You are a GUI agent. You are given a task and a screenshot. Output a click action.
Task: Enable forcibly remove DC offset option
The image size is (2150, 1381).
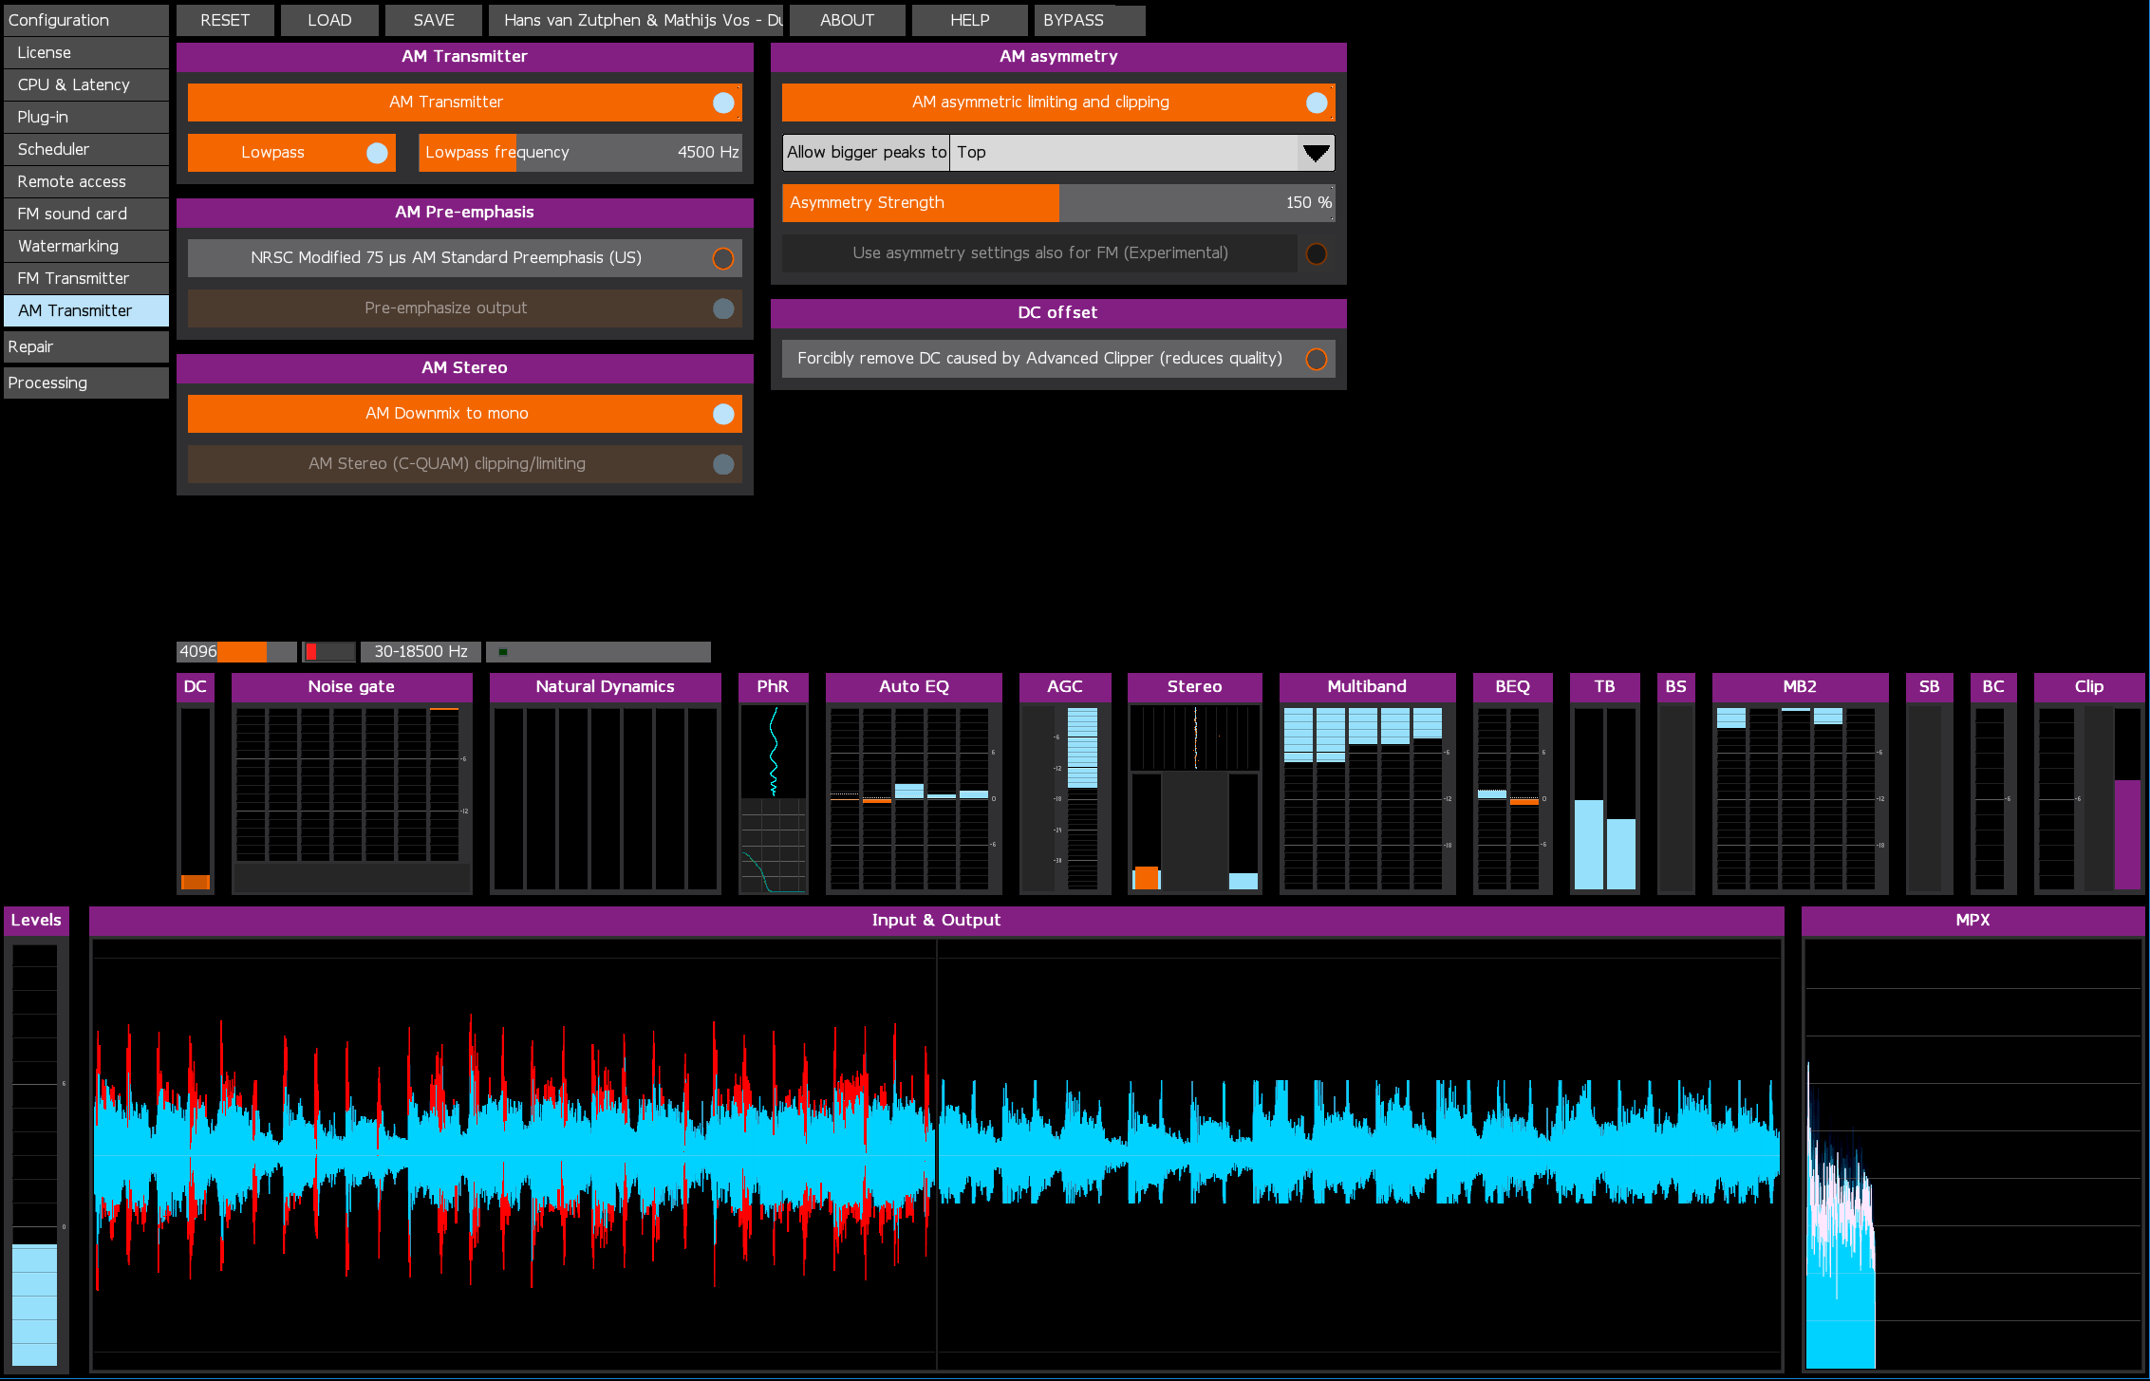(1058, 359)
